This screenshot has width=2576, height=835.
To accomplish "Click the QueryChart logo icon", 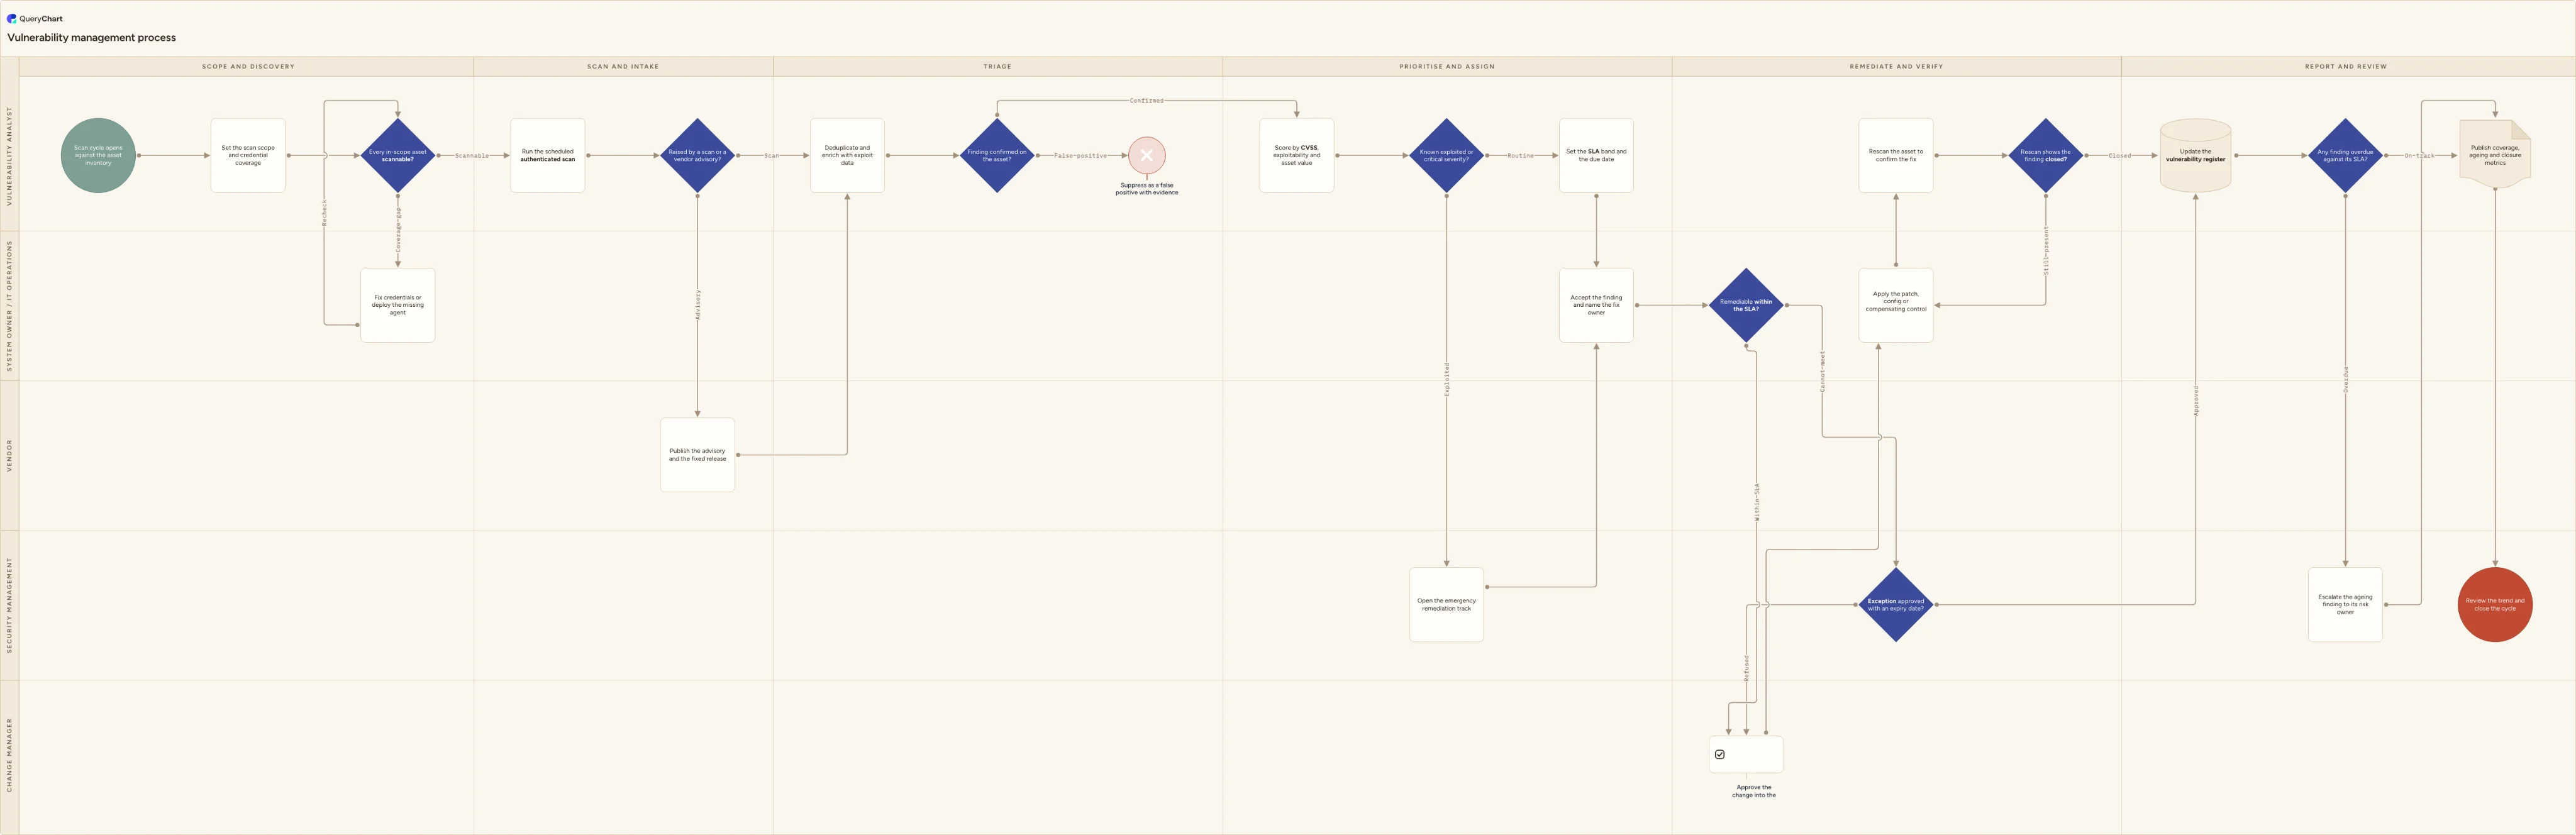I will tap(12, 18).
